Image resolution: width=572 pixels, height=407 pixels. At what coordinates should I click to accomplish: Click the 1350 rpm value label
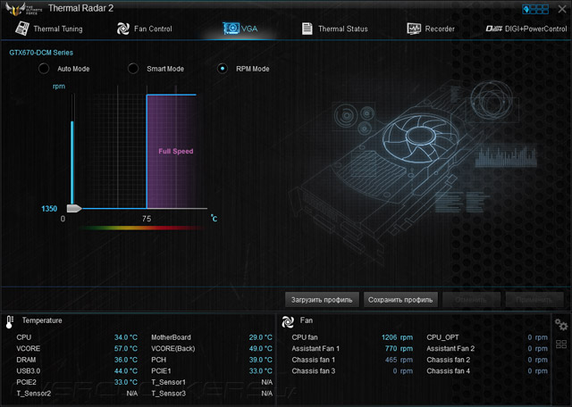click(49, 209)
